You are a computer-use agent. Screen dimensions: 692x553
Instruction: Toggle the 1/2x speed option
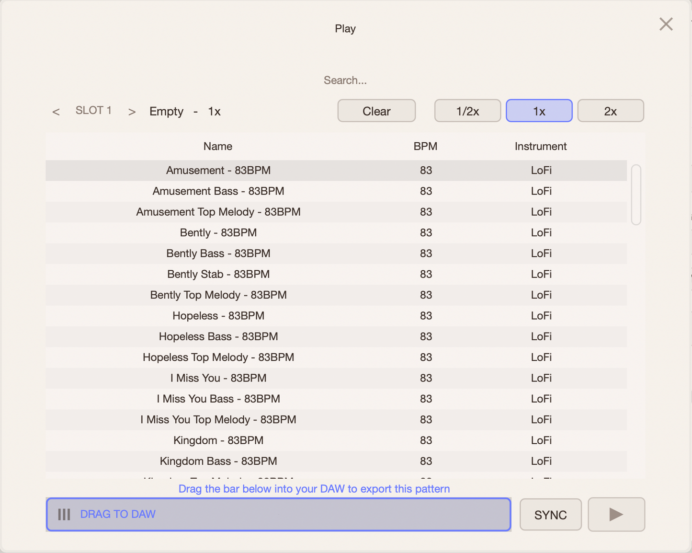click(x=467, y=111)
